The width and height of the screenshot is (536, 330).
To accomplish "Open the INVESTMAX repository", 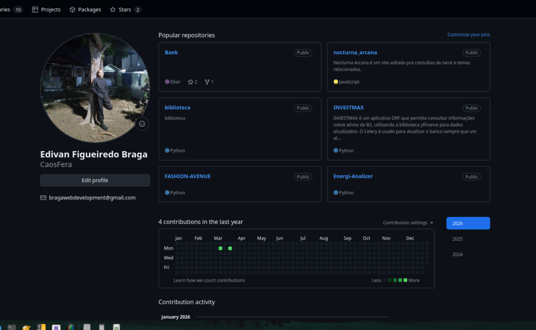I will click(348, 107).
